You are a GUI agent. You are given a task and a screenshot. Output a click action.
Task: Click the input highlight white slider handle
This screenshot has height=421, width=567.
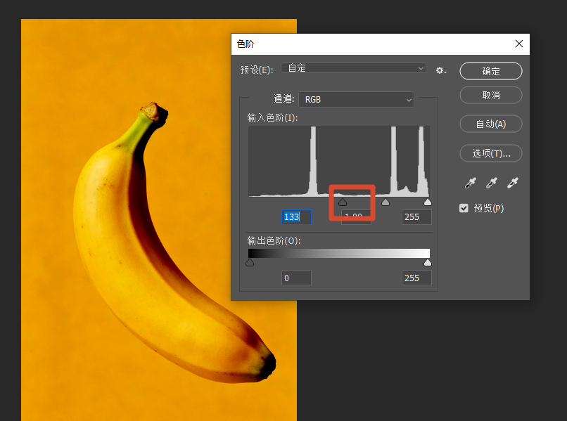pos(428,202)
